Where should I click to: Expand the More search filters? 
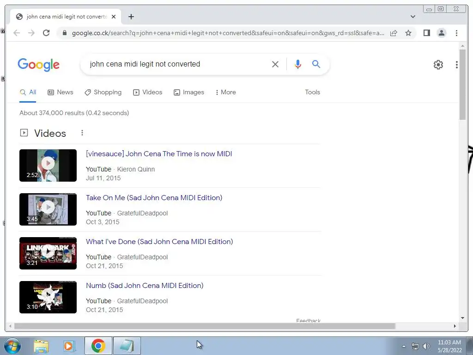tap(225, 92)
